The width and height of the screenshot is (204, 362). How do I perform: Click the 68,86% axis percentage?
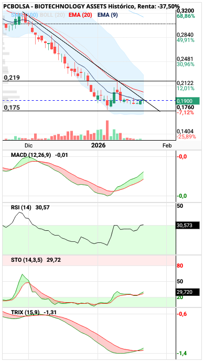coord(186,16)
